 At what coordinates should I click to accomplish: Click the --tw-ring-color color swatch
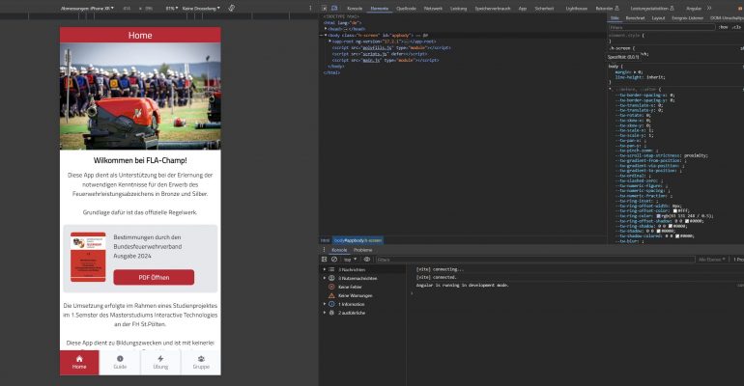[x=659, y=216]
